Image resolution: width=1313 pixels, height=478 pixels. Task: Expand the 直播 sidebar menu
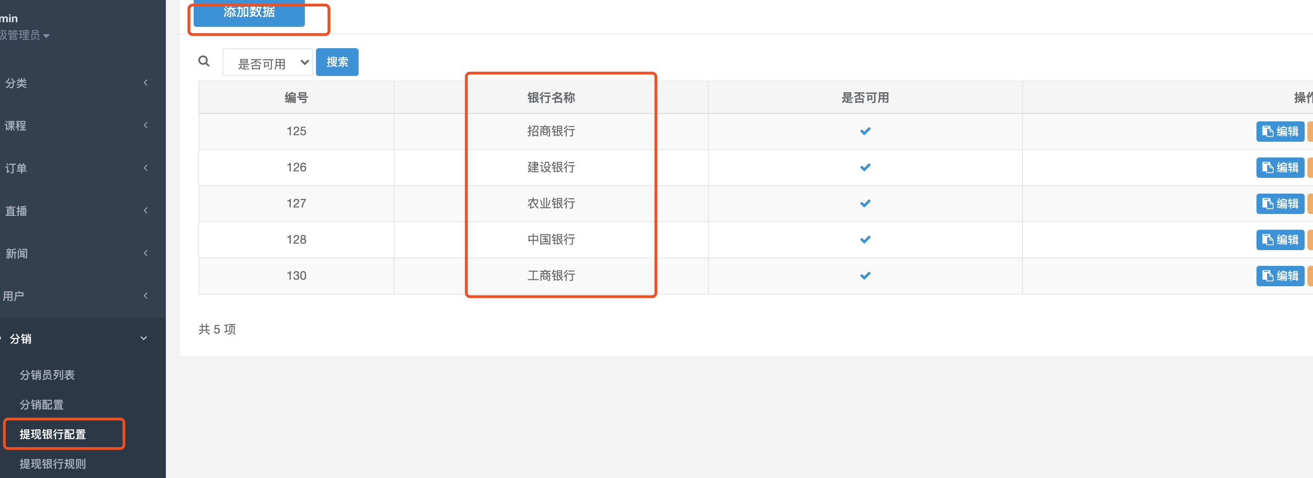click(x=76, y=211)
